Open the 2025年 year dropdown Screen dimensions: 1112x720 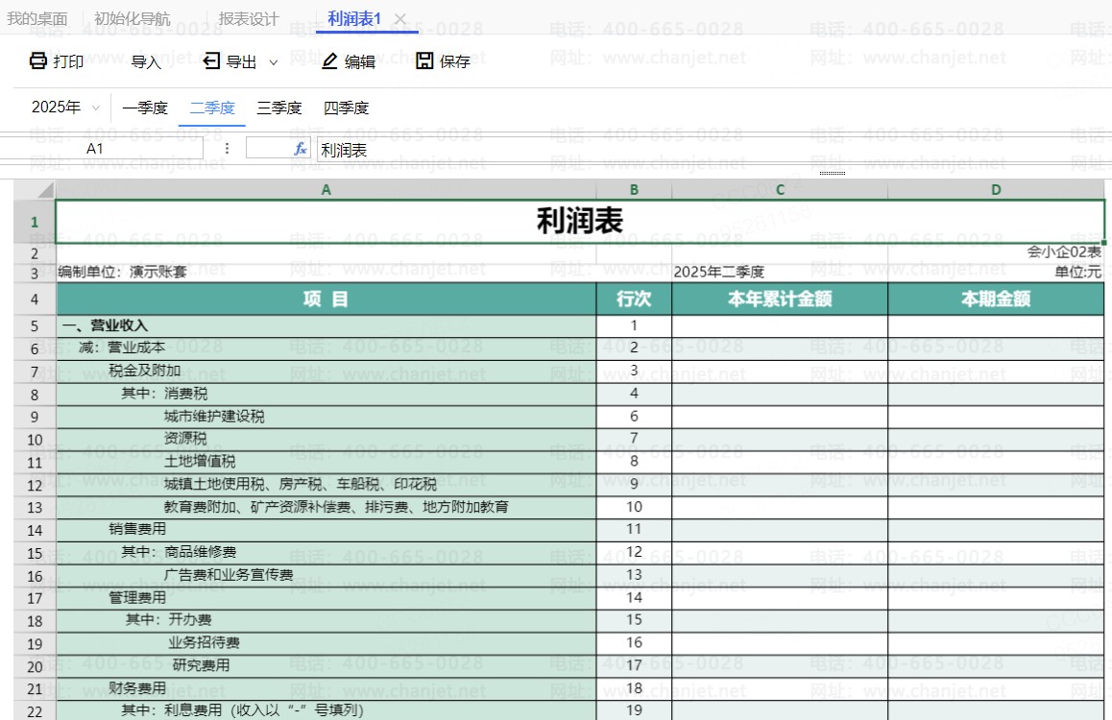(65, 107)
